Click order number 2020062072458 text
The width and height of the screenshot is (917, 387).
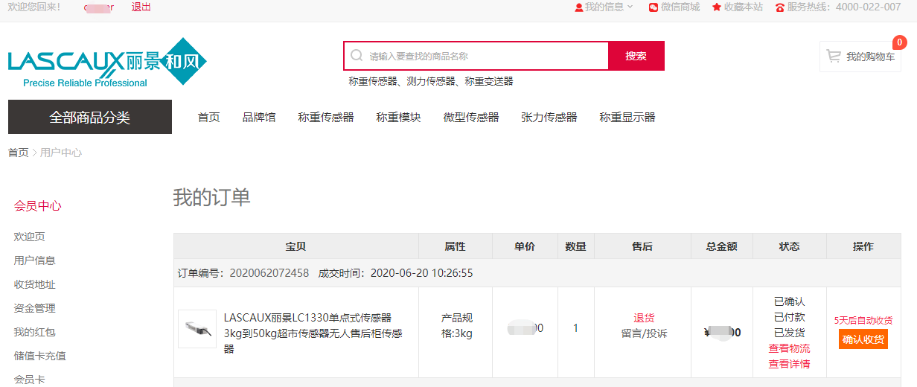269,273
